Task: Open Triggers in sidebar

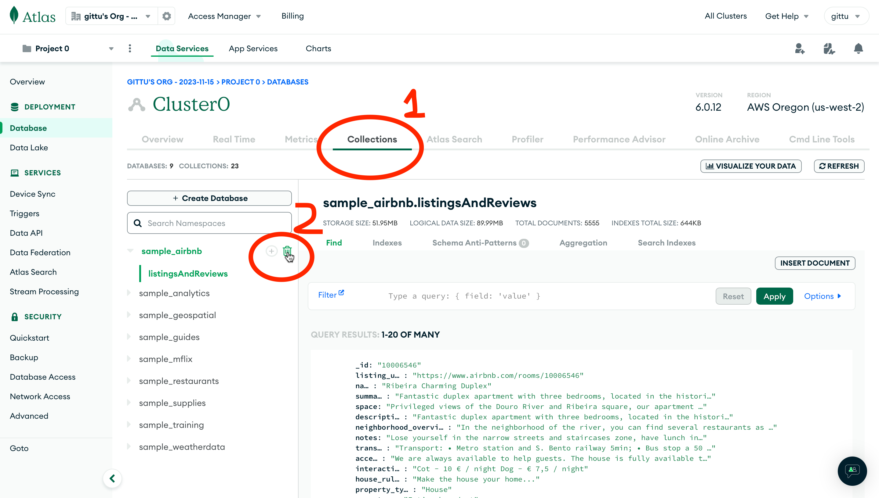Action: [x=24, y=213]
